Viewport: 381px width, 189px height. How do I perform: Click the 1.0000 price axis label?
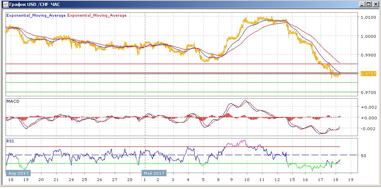[368, 37]
